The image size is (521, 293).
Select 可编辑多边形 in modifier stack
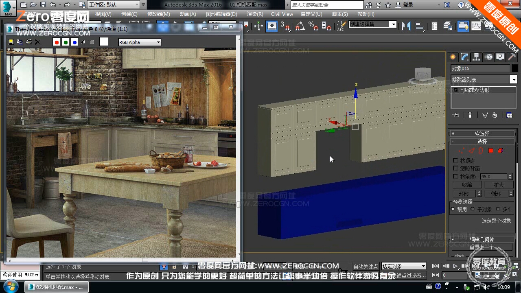pyautogui.click(x=475, y=90)
